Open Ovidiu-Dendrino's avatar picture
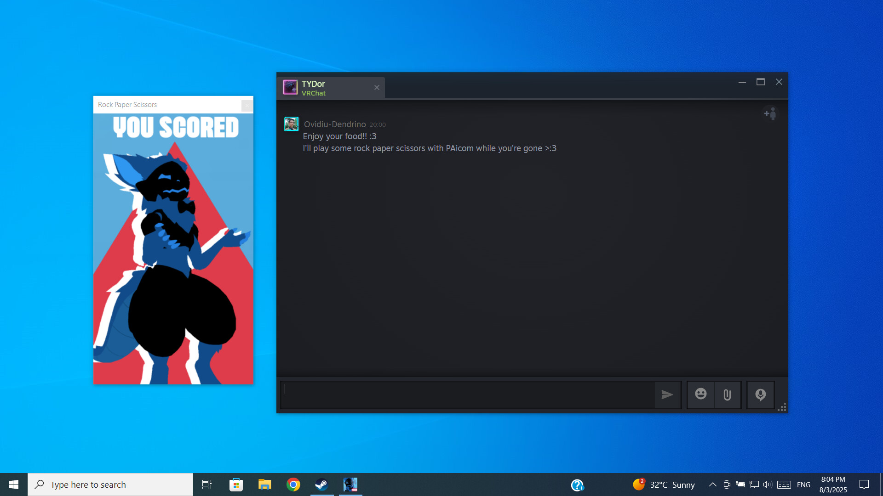 click(x=291, y=123)
